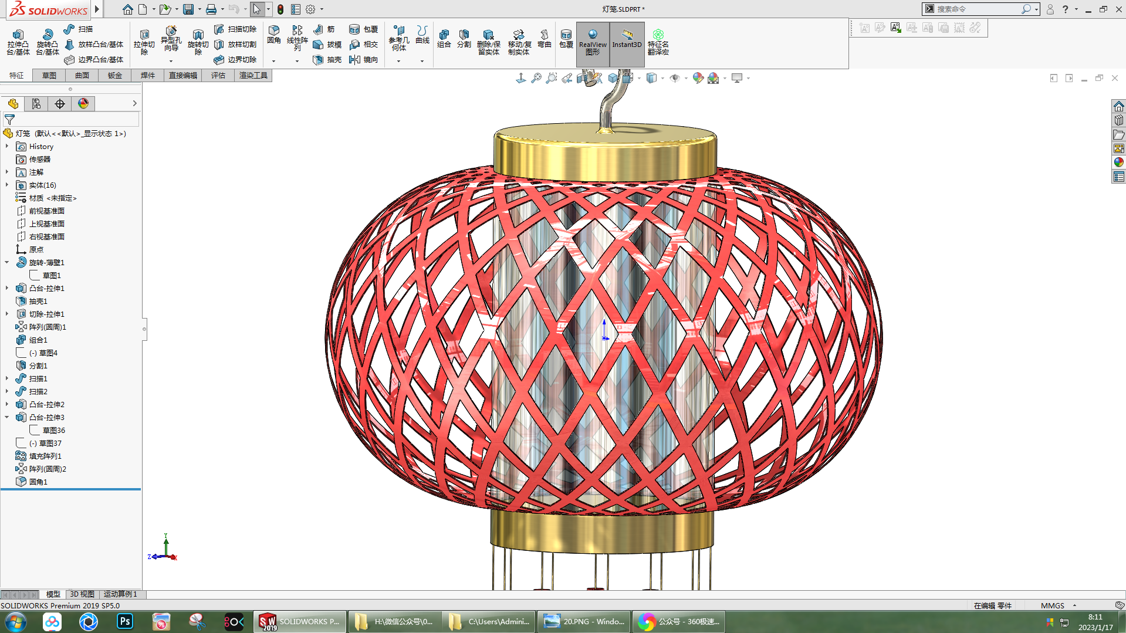The image size is (1126, 633).
Task: Choose the 移动/复制实体 move copy bodies tool
Action: pos(519,42)
